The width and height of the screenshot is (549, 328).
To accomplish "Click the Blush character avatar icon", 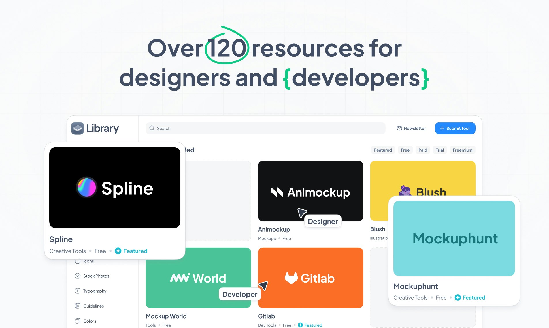I will tap(405, 190).
